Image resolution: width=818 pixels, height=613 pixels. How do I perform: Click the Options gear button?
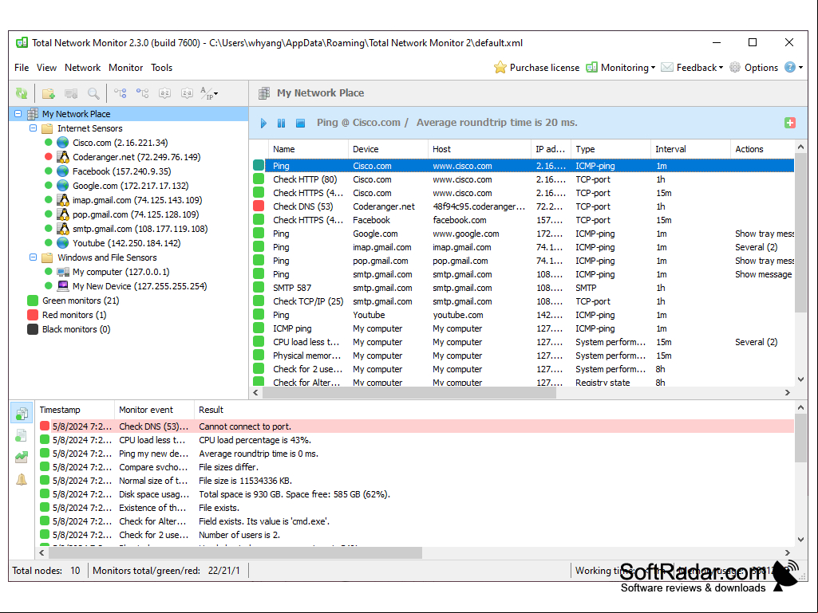click(x=754, y=68)
